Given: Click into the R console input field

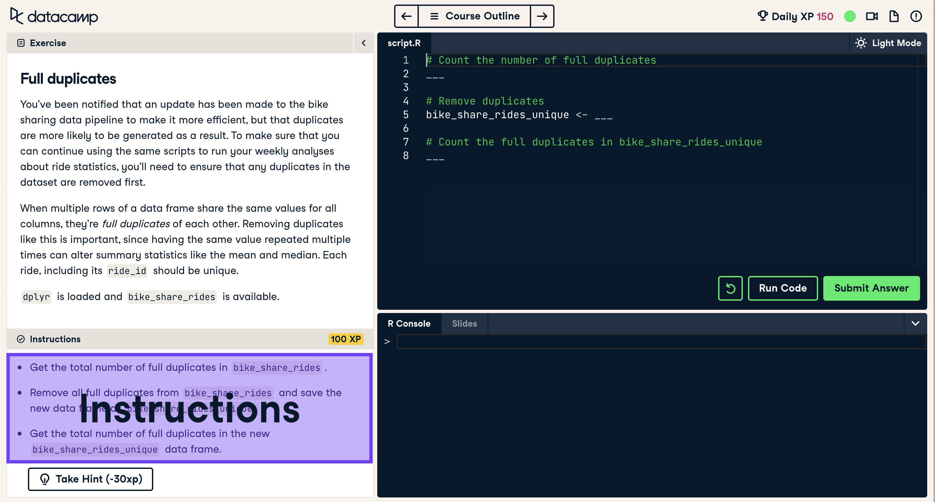Looking at the screenshot, I should pyautogui.click(x=661, y=342).
